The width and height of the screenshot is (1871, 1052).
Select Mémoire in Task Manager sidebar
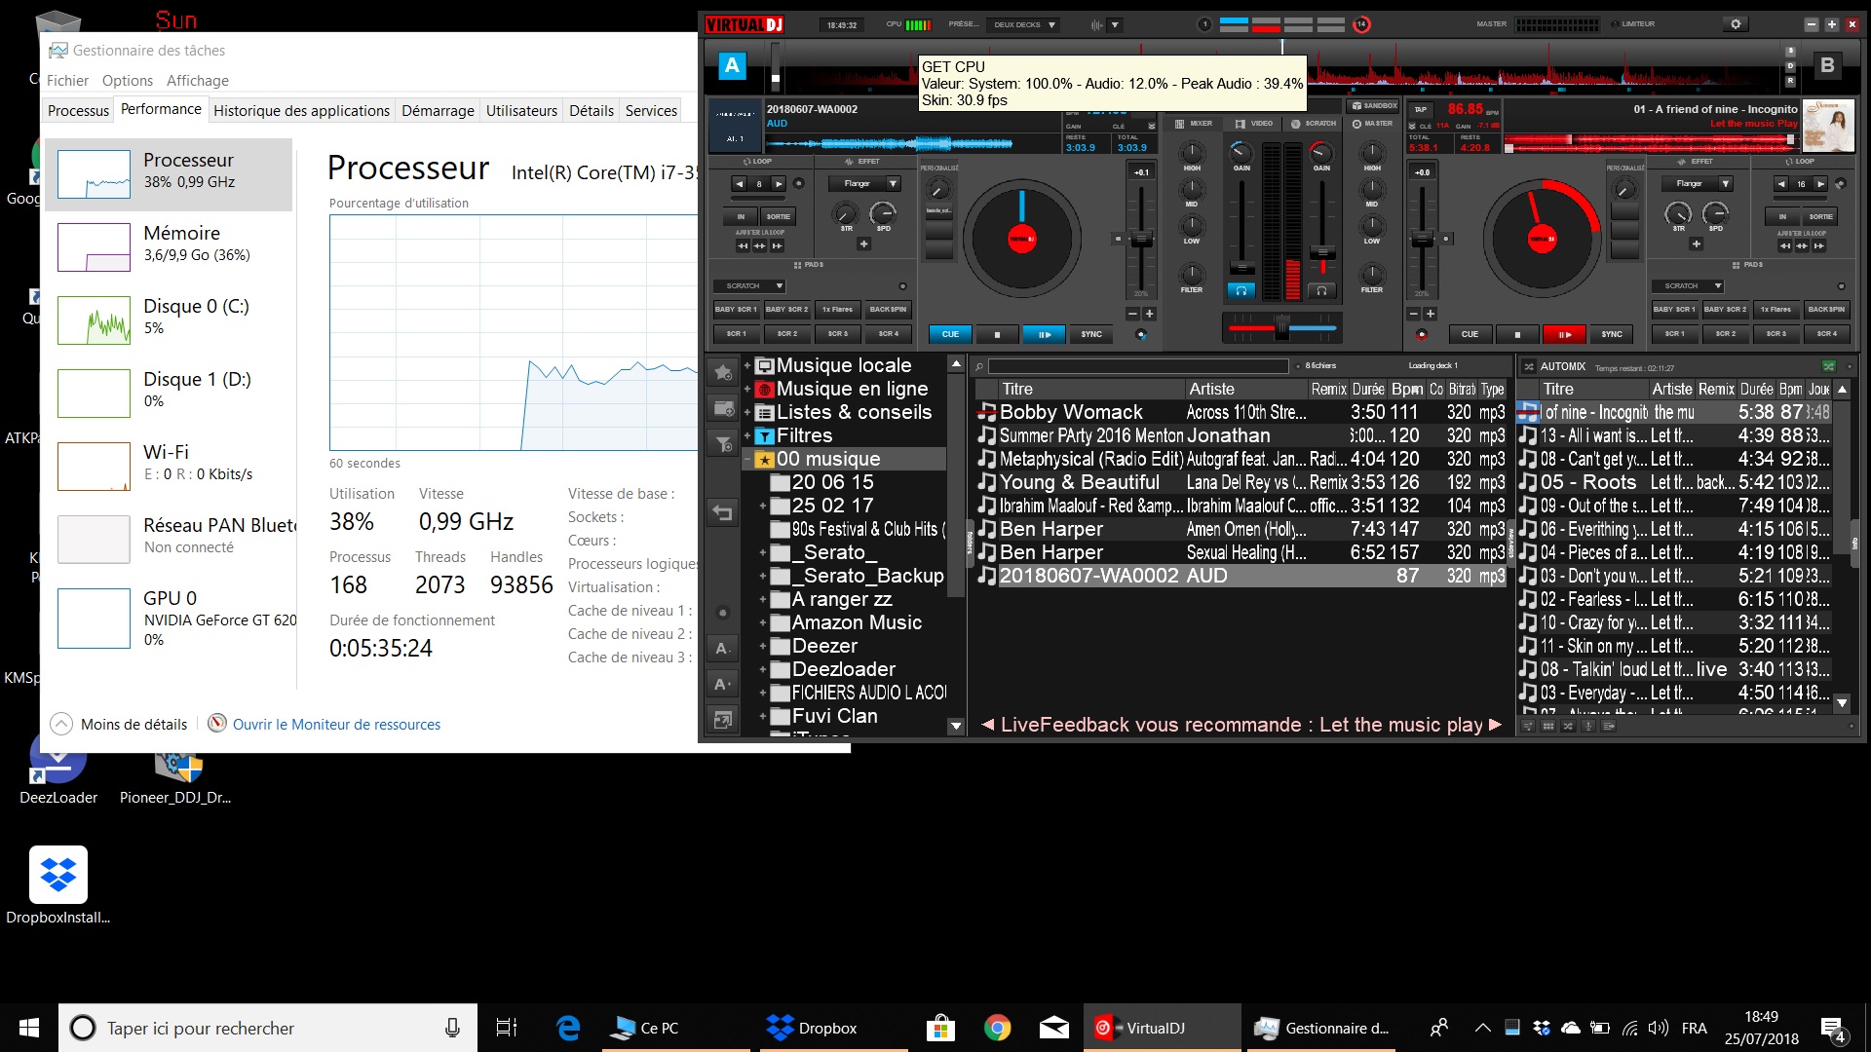(171, 247)
